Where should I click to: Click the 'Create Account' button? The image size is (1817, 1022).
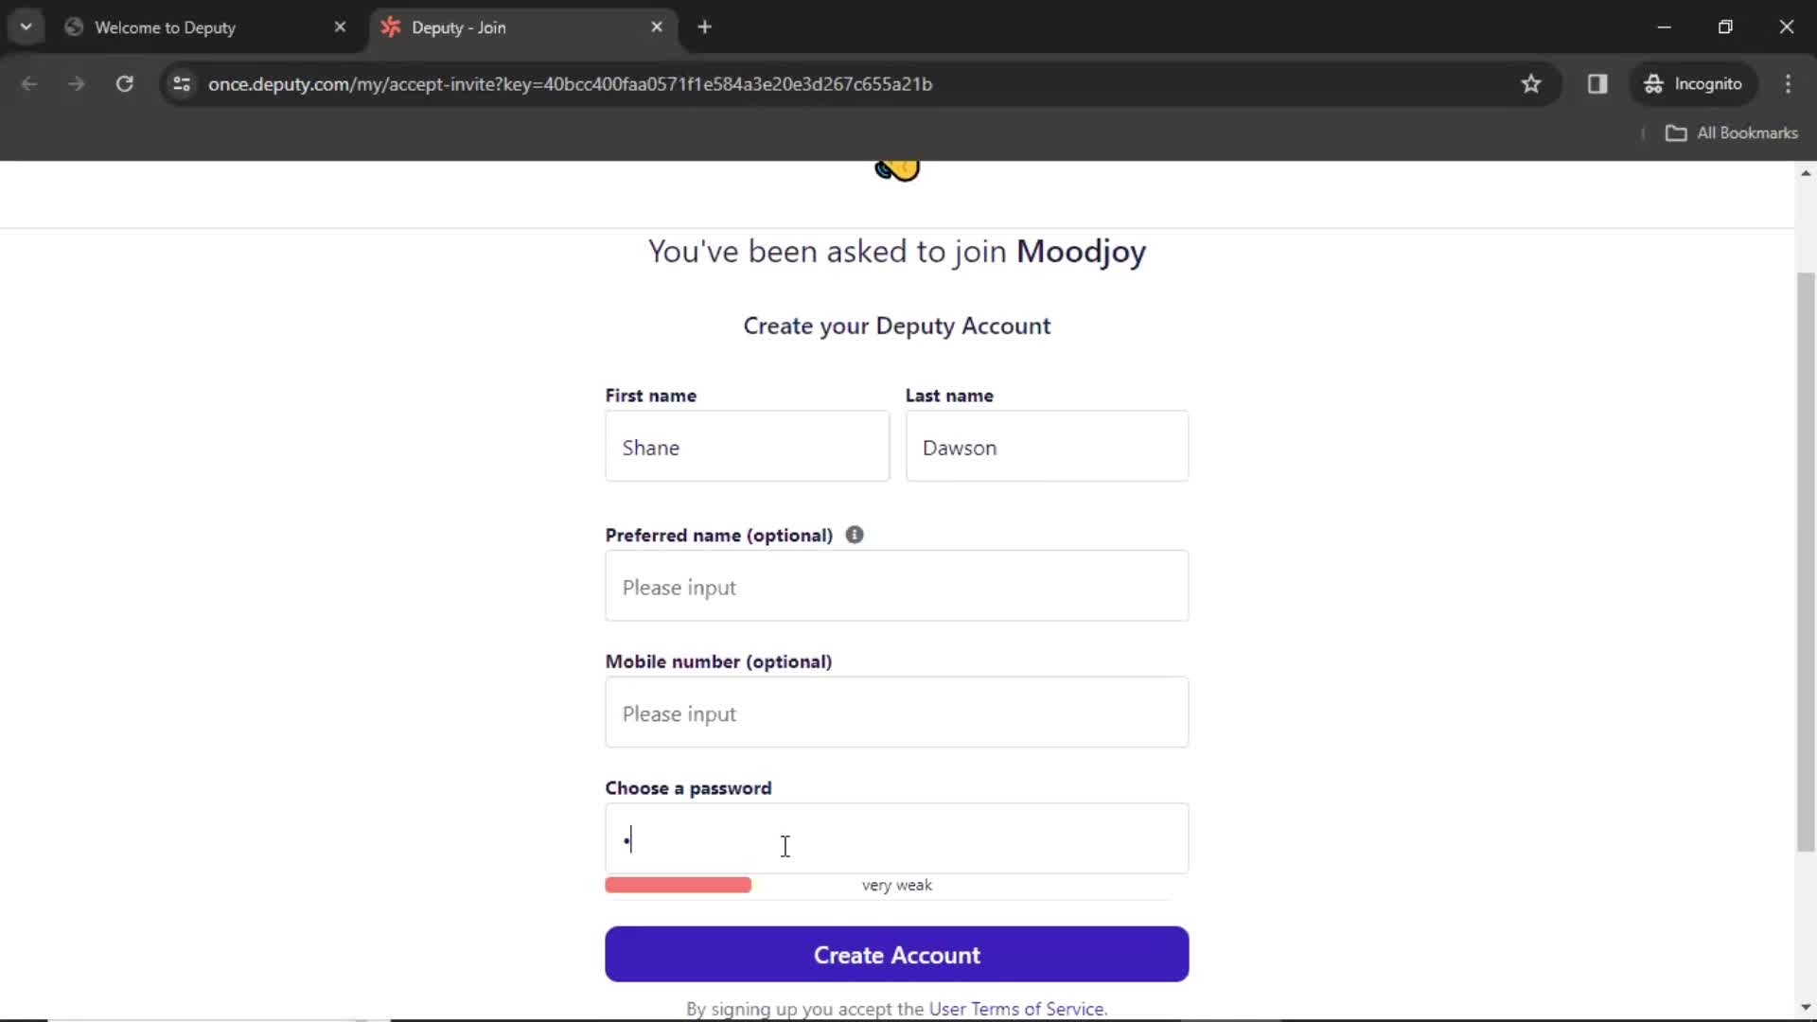point(897,955)
